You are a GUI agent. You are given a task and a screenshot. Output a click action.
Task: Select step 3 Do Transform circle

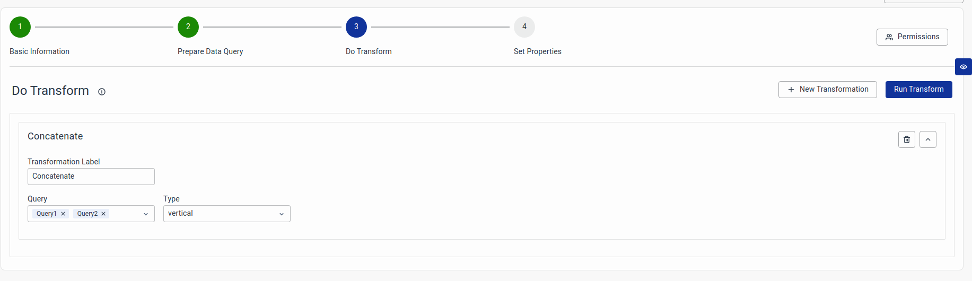click(356, 27)
